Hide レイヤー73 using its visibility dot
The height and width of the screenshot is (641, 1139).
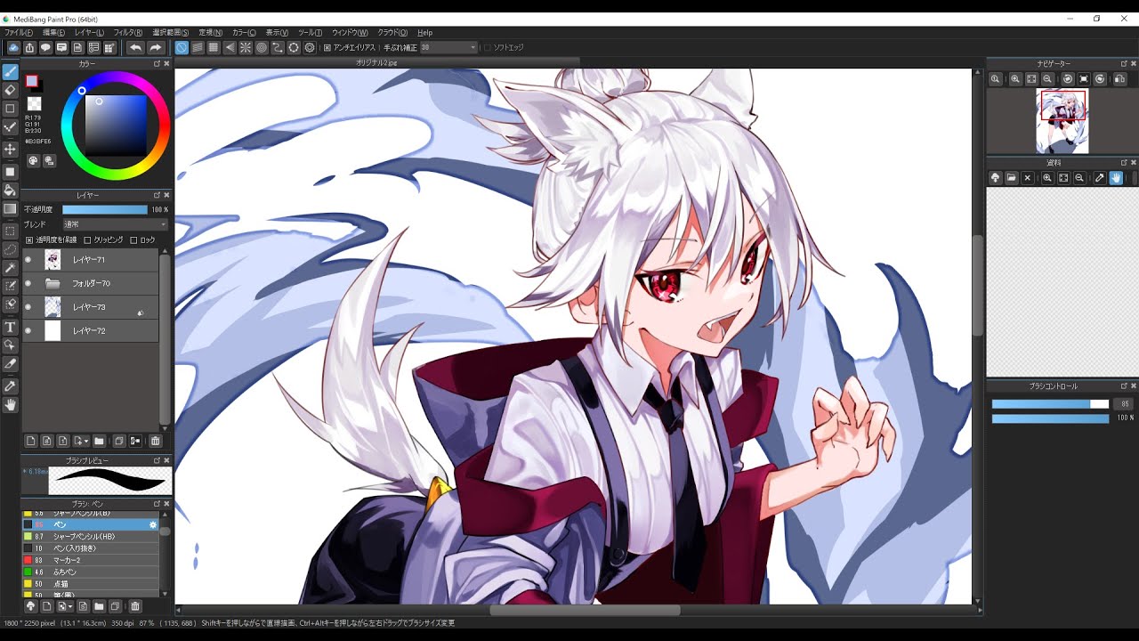click(28, 307)
